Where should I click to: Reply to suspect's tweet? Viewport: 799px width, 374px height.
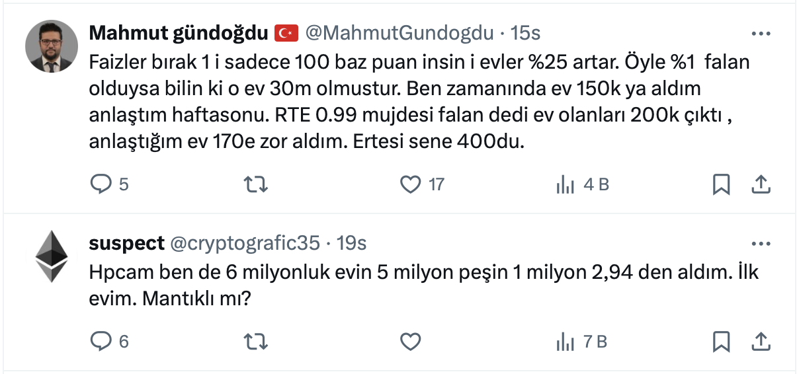(101, 341)
